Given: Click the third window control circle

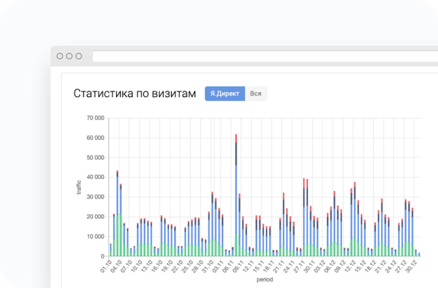Looking at the screenshot, I should coord(79,56).
